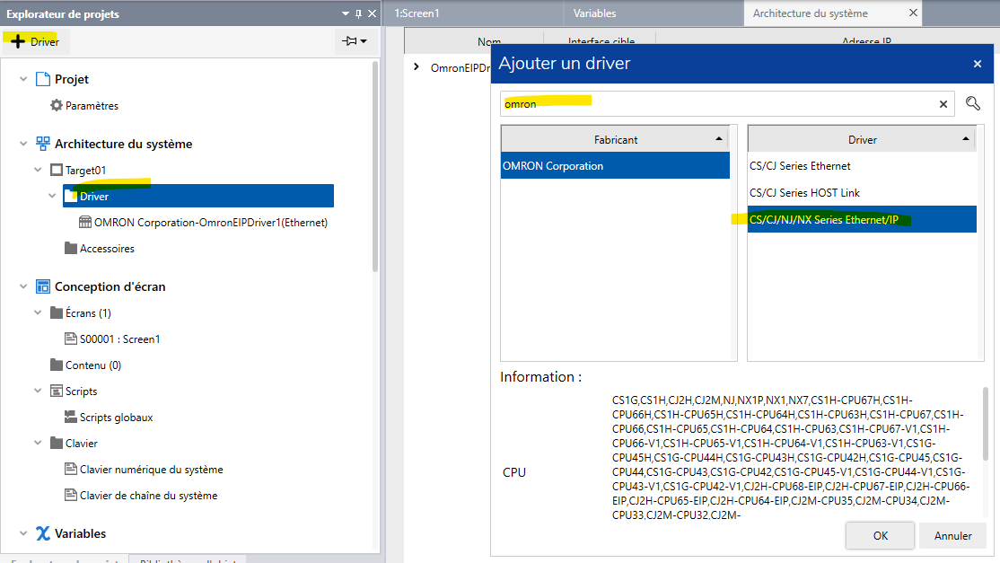The width and height of the screenshot is (1000, 563).
Task: Click the Architecture du système network icon
Action: [x=43, y=144]
